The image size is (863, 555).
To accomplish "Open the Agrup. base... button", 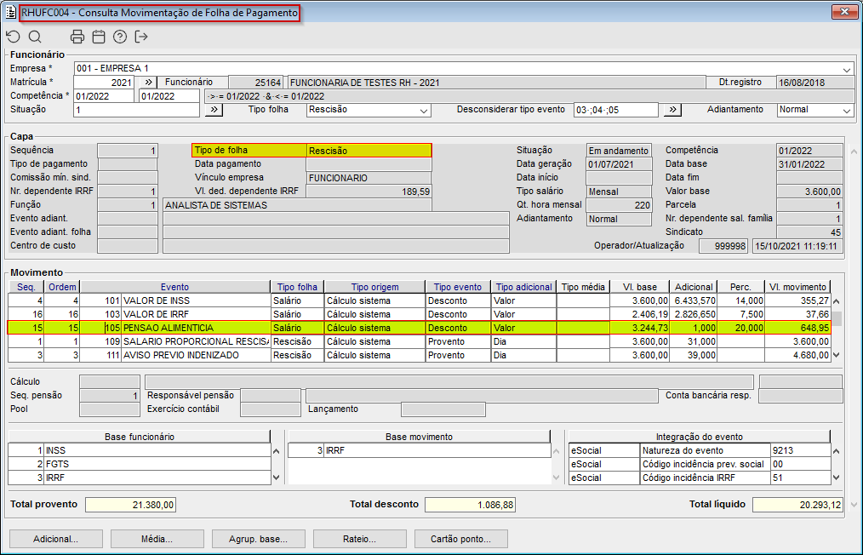I will (x=257, y=539).
